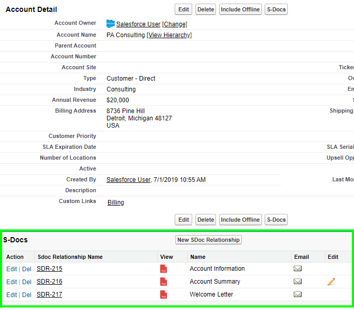Click Edit action for SDR-215 row
Viewport: 354px width, 310px height.
pyautogui.click(x=11, y=269)
